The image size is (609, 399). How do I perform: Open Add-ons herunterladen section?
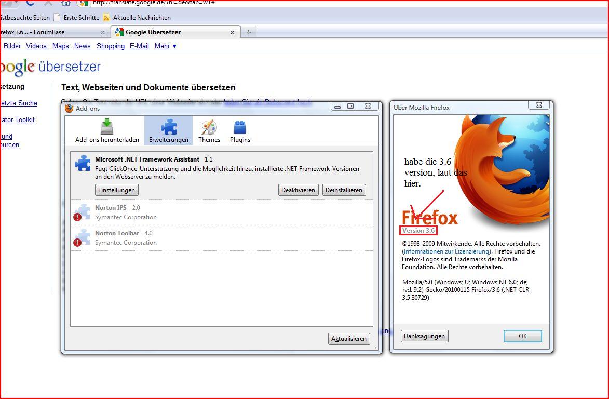(107, 131)
